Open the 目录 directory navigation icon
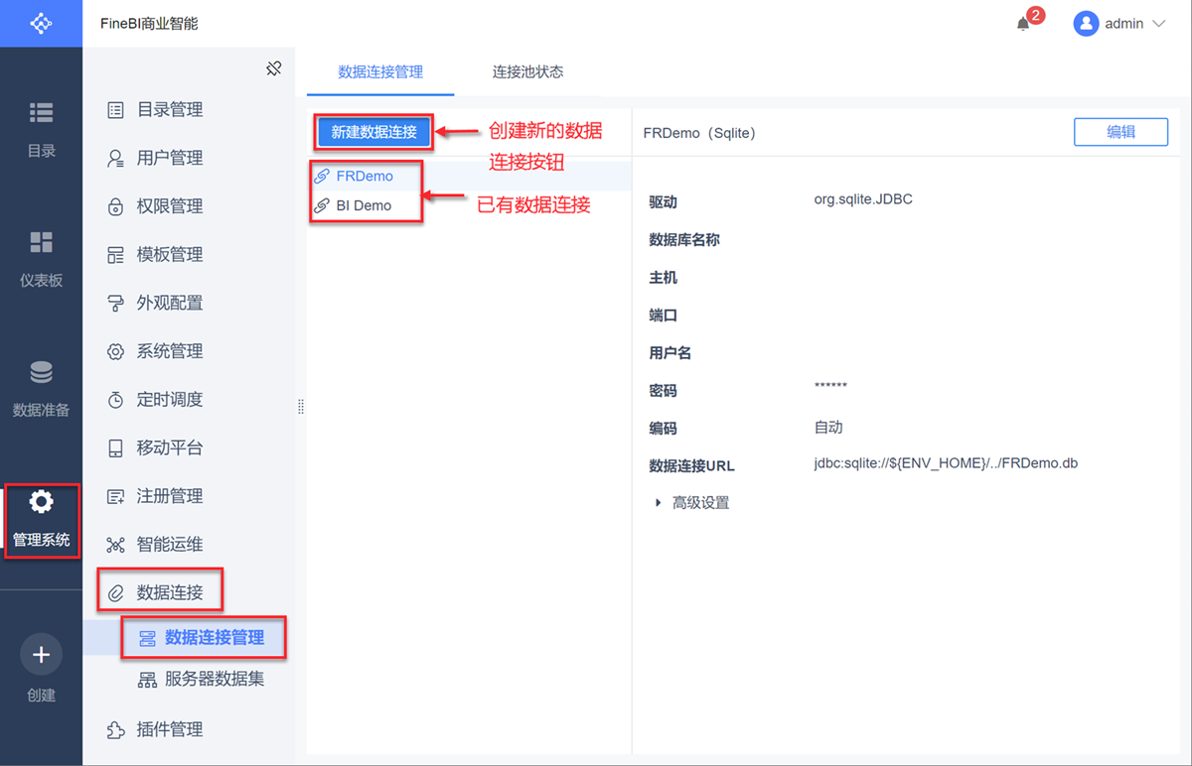 (x=41, y=112)
